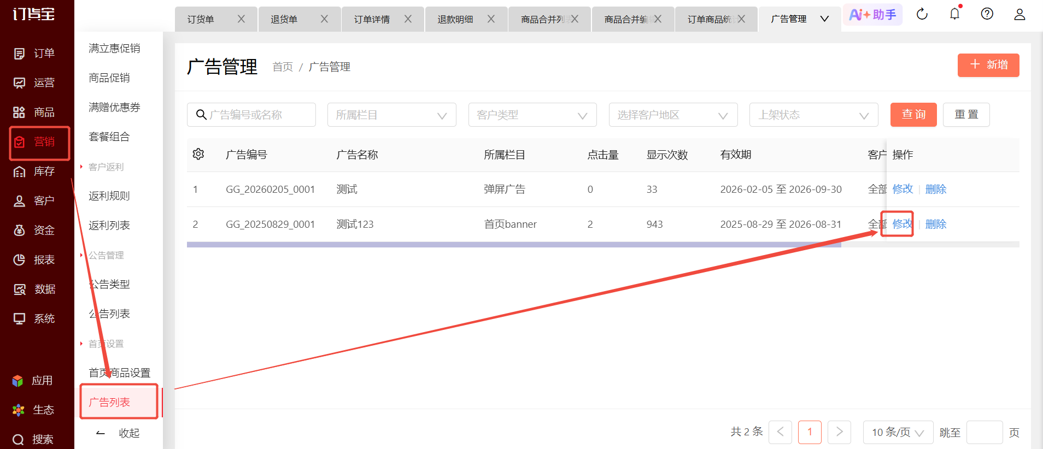Open the 资金 sidebar module
The width and height of the screenshot is (1043, 449).
pyautogui.click(x=34, y=230)
